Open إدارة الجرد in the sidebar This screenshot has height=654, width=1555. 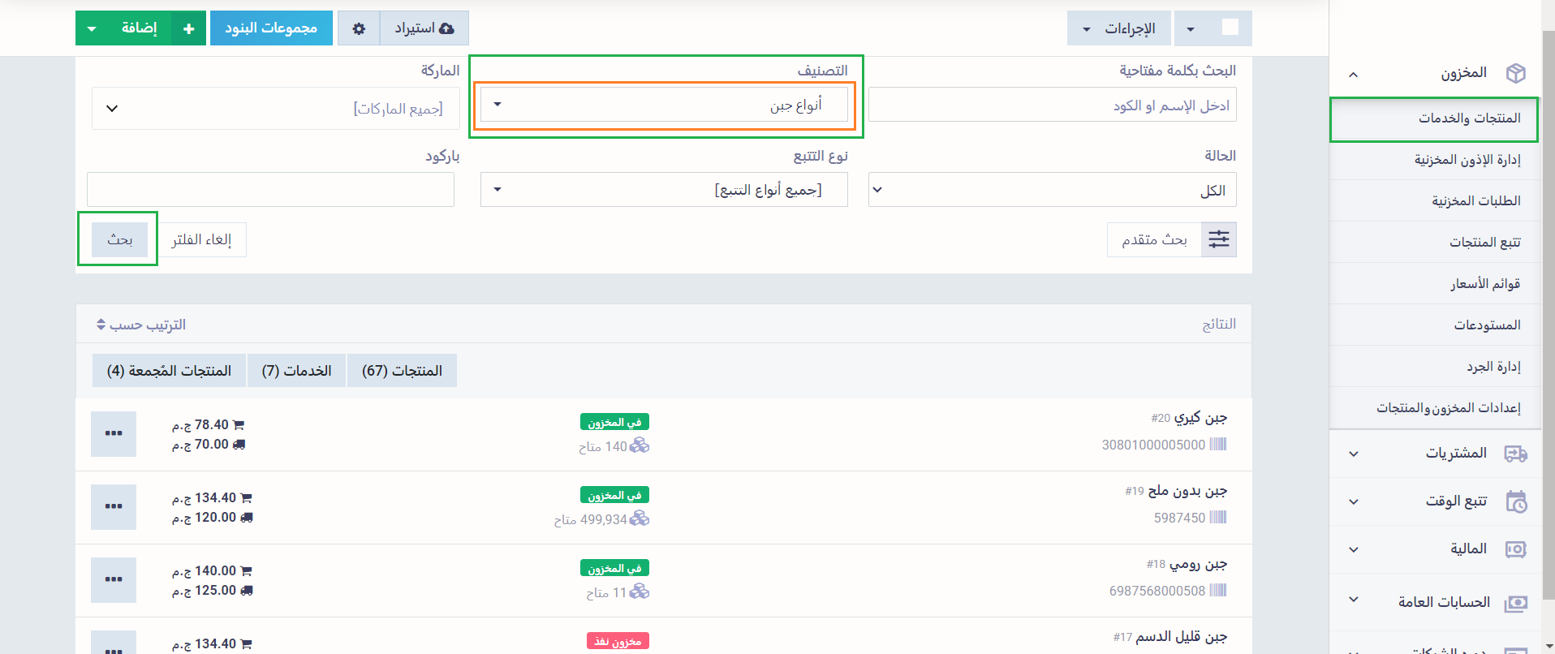click(x=1493, y=367)
